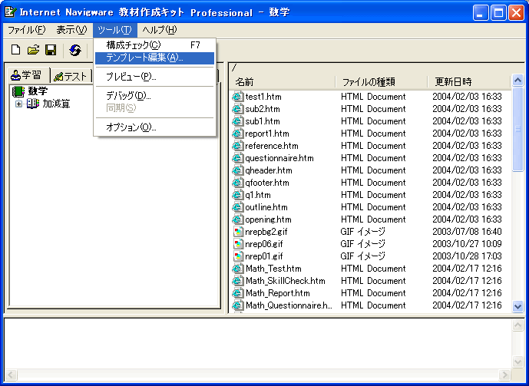The height and width of the screenshot is (386, 529).
Task: Click the 加減算 open-book icon
Action: click(x=33, y=104)
